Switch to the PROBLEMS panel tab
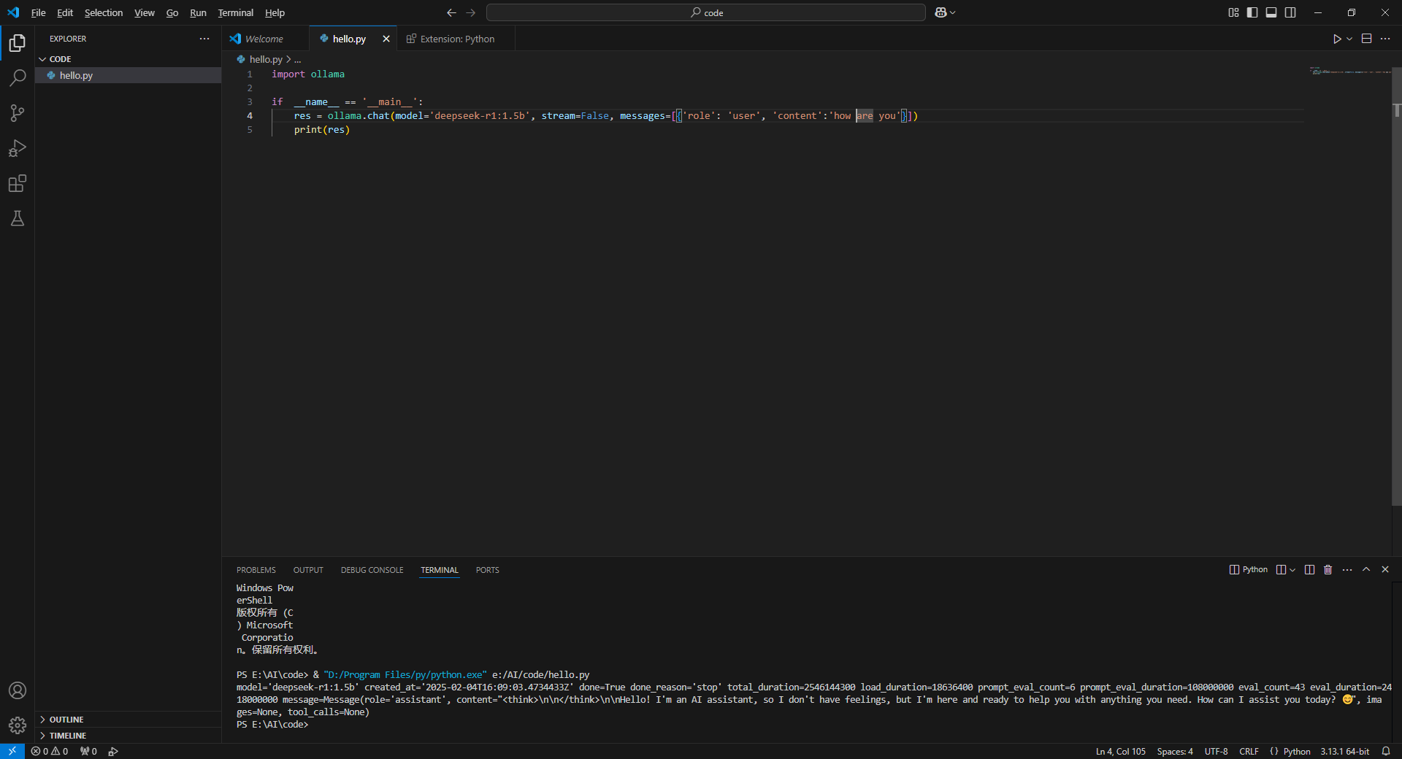Viewport: 1402px width, 759px height. tap(256, 570)
